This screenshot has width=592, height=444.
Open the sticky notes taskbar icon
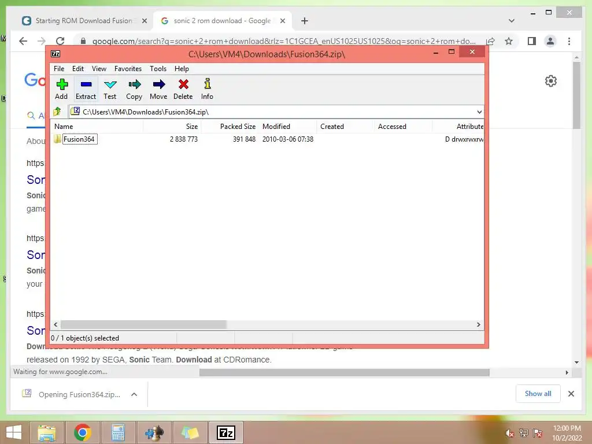tap(190, 432)
